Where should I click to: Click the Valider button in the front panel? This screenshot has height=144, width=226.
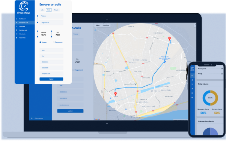click(x=51, y=79)
